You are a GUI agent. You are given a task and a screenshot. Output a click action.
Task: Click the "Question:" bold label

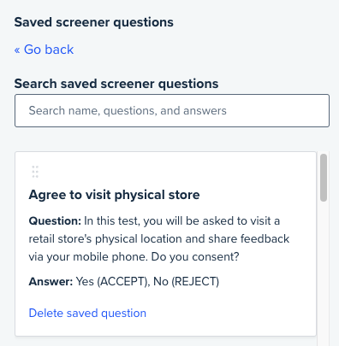point(55,221)
